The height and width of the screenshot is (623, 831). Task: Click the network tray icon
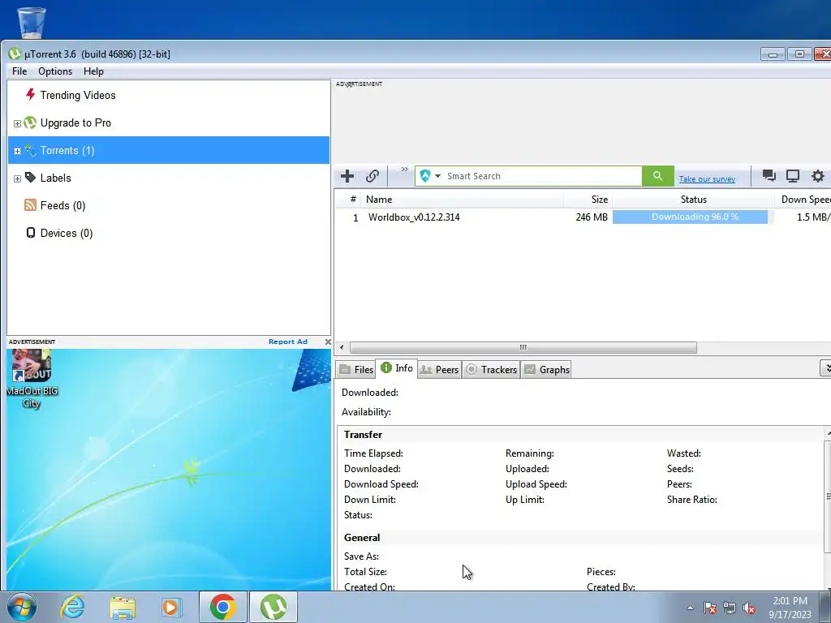tap(730, 608)
